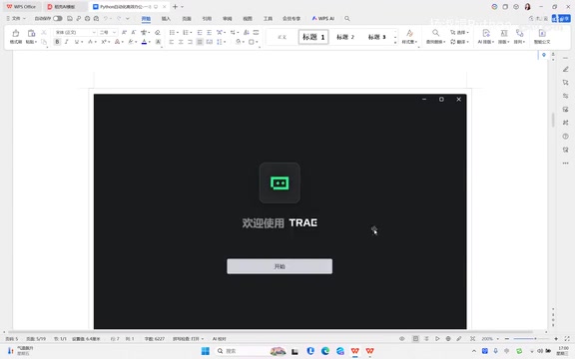Select the Heading 3 style
Image resolution: width=575 pixels, height=359 pixels.
pos(376,37)
